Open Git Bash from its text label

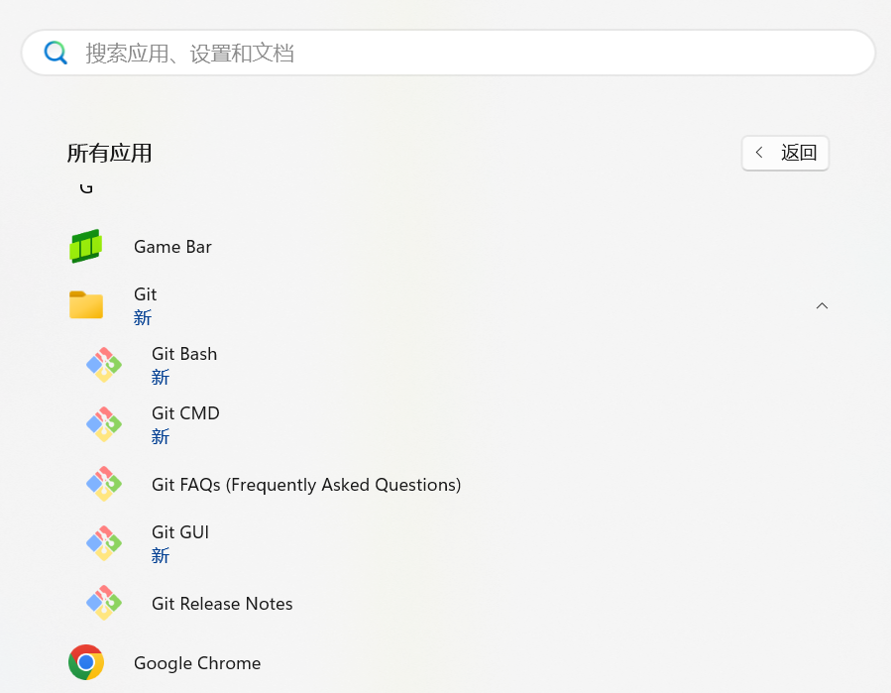coord(184,354)
